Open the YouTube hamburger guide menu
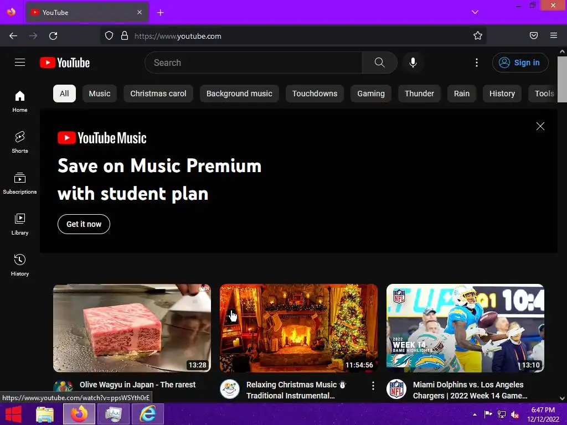 (20, 63)
